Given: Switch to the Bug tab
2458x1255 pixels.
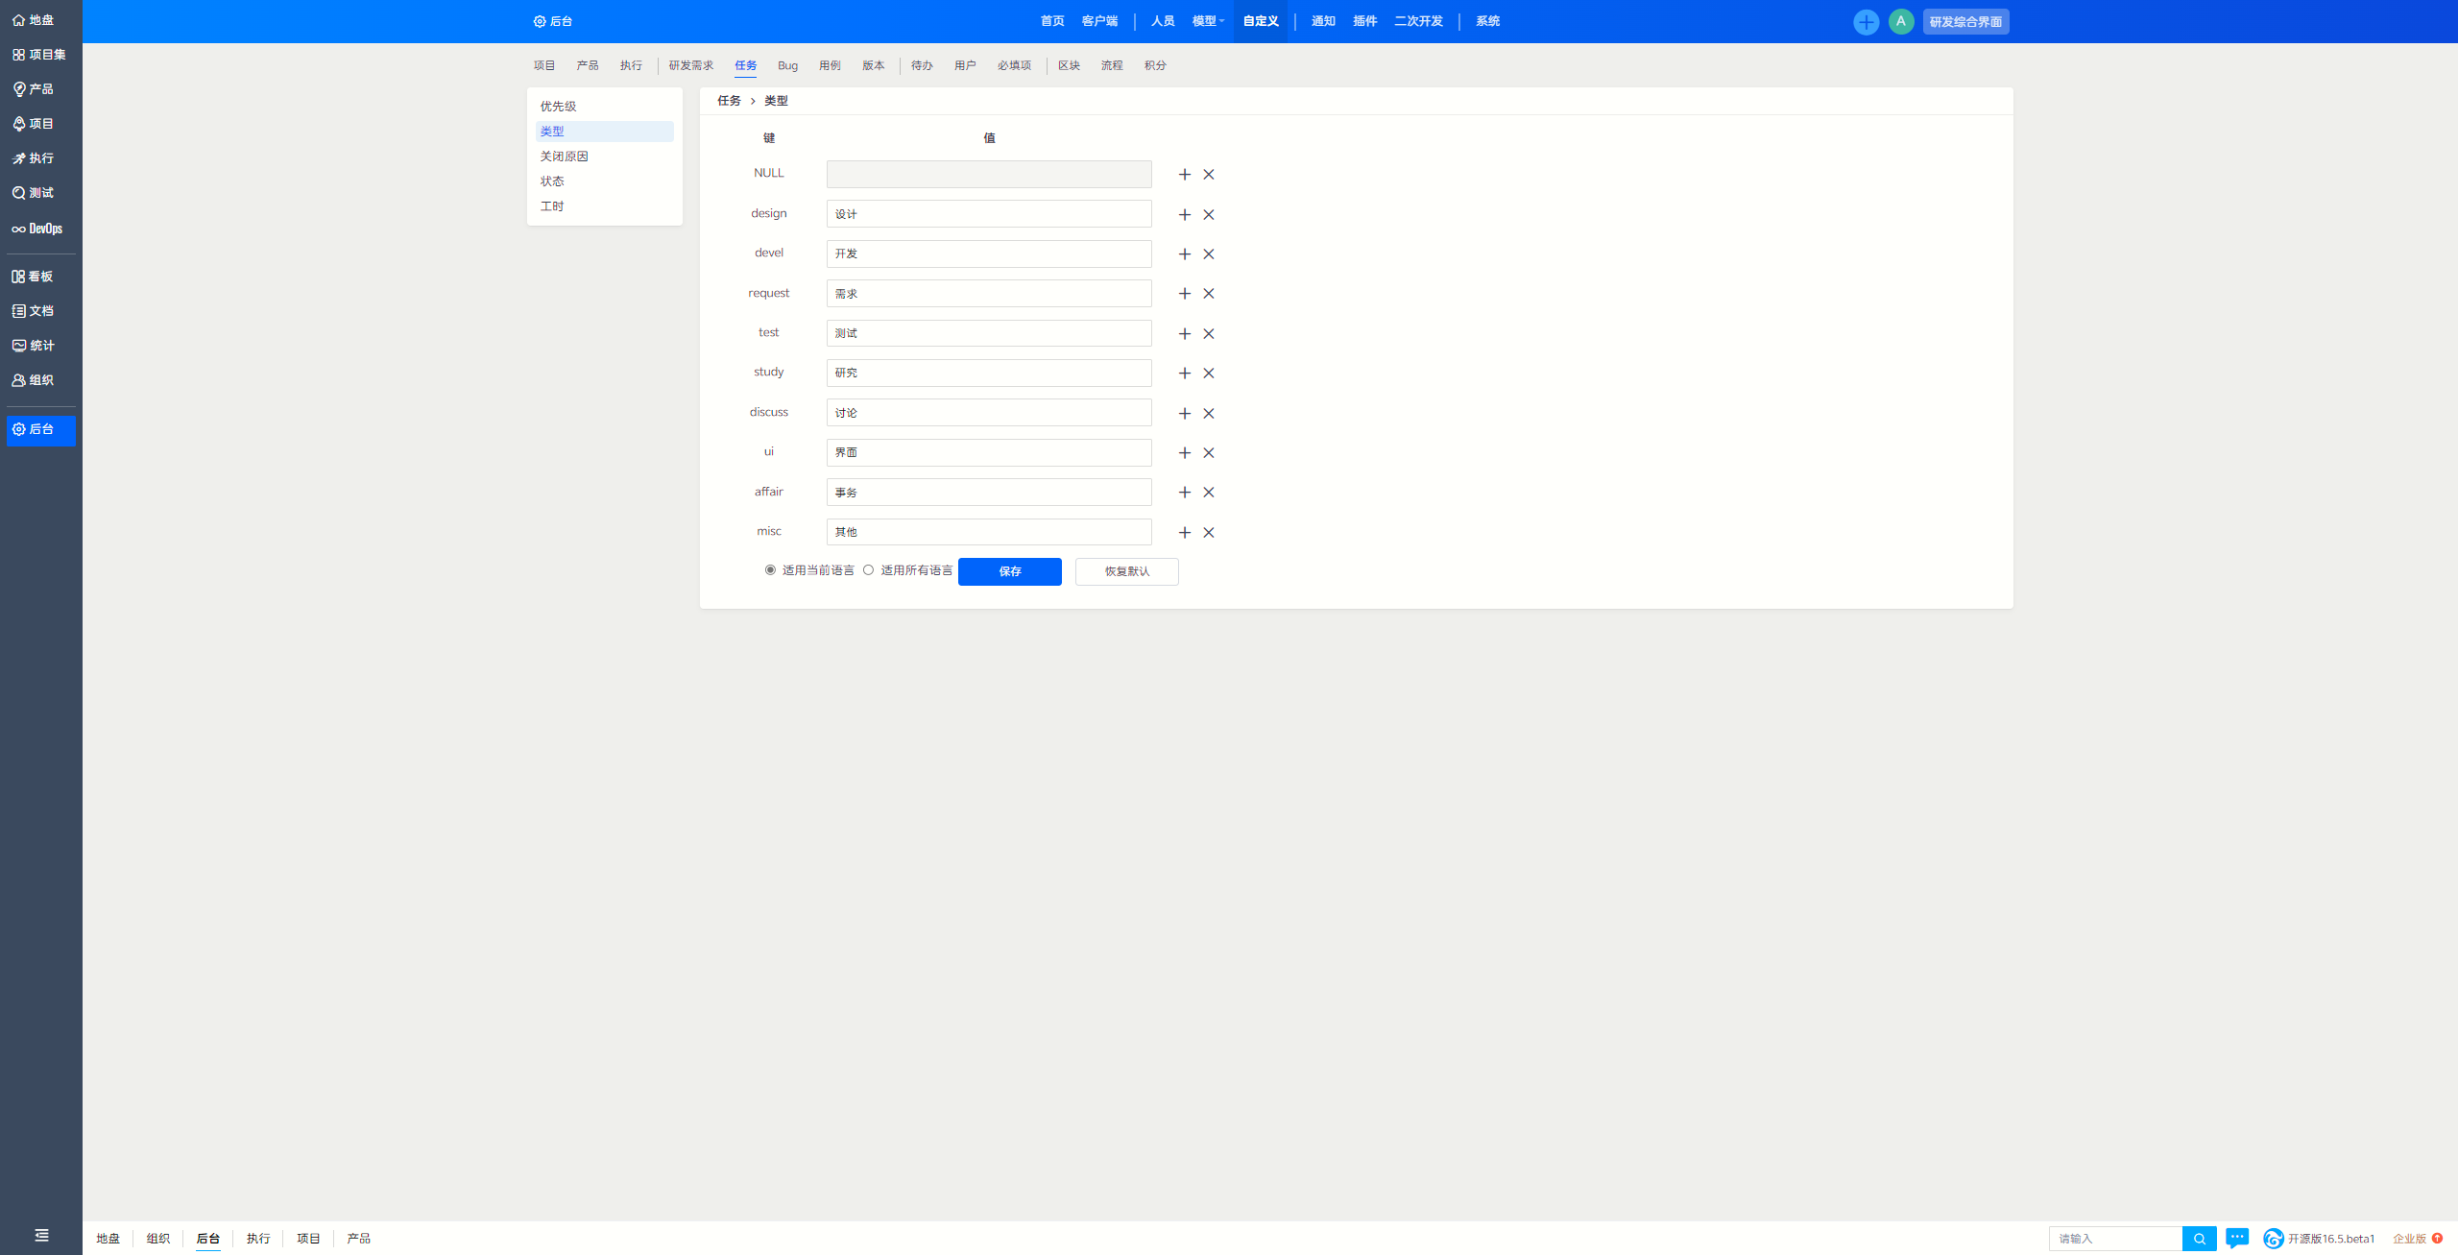Looking at the screenshot, I should tap(787, 66).
